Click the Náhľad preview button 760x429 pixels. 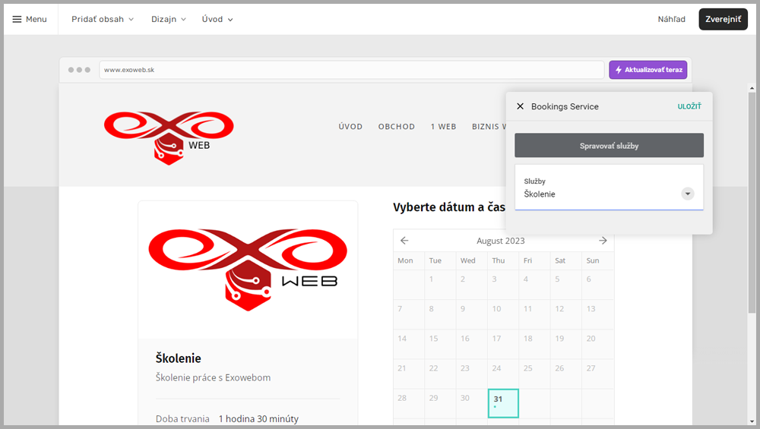(x=671, y=19)
